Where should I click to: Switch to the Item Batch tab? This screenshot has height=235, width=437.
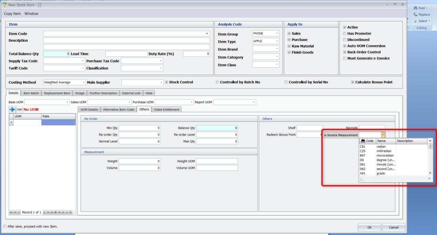[x=31, y=93]
